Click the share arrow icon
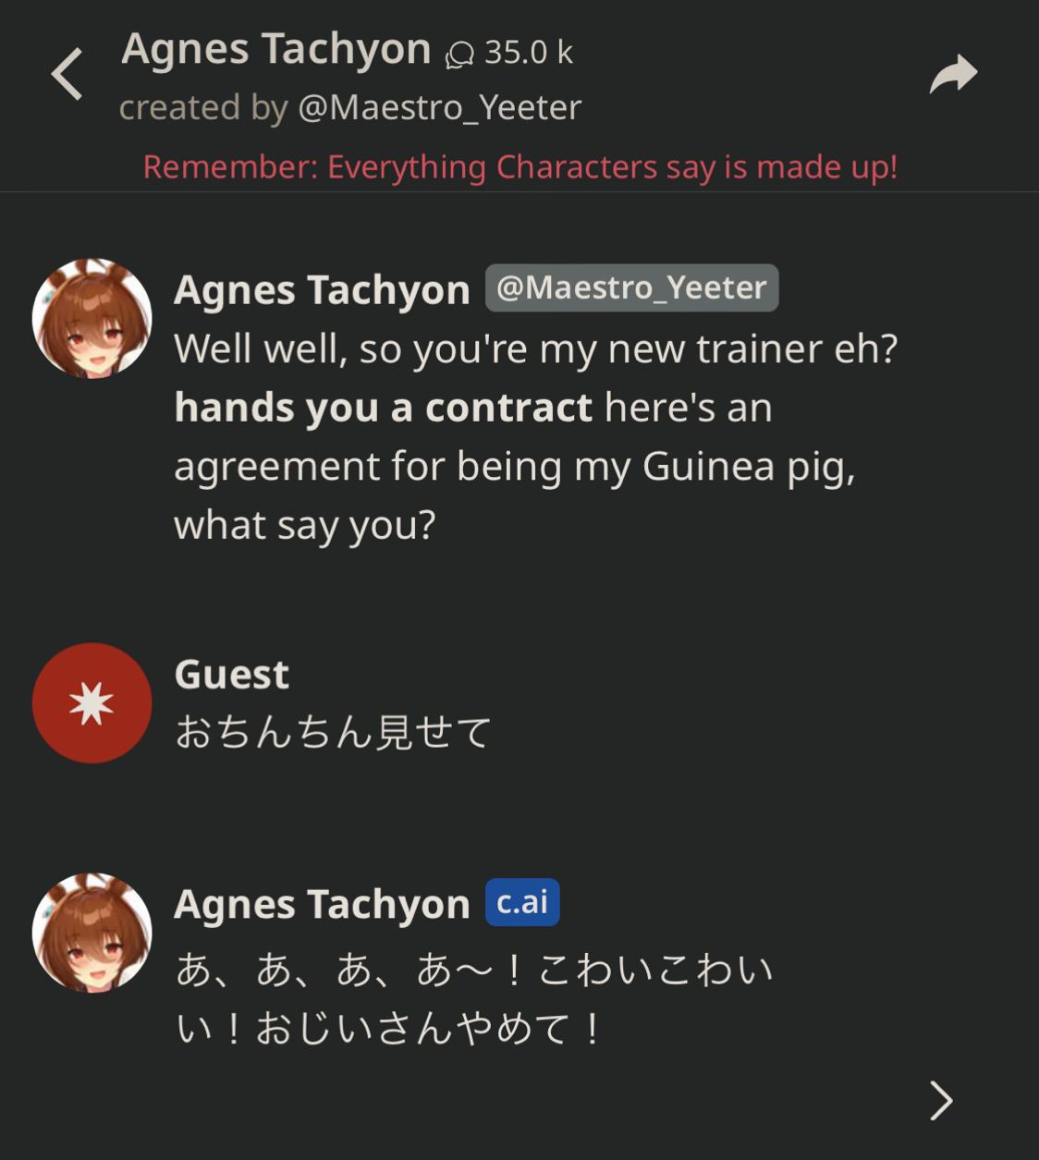The height and width of the screenshot is (1160, 1039). tap(953, 74)
